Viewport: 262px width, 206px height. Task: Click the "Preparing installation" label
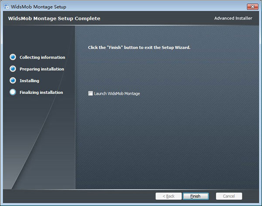(42, 69)
